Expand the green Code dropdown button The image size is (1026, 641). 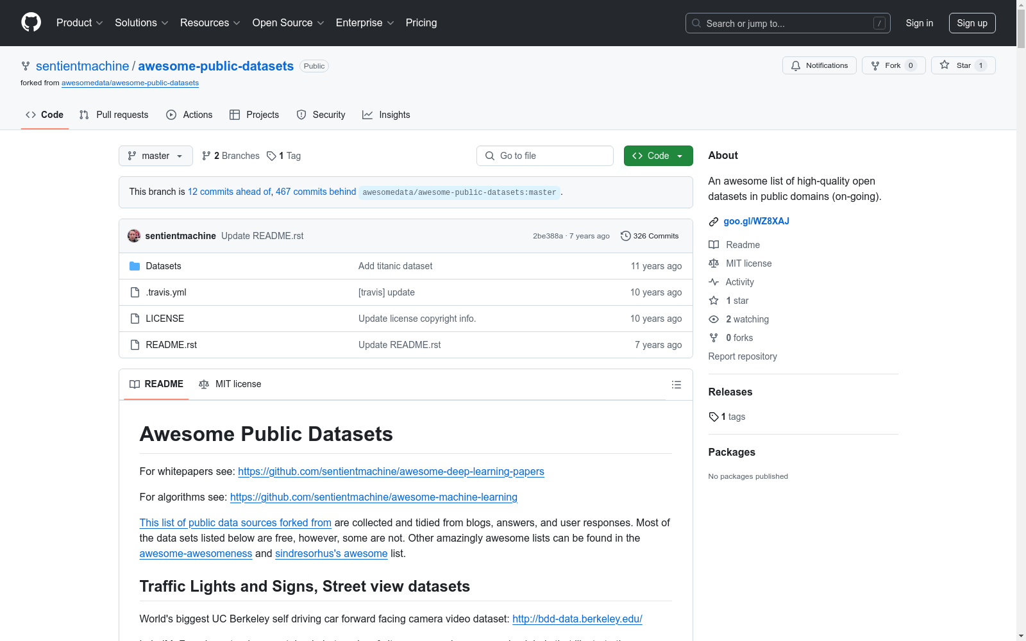point(659,156)
